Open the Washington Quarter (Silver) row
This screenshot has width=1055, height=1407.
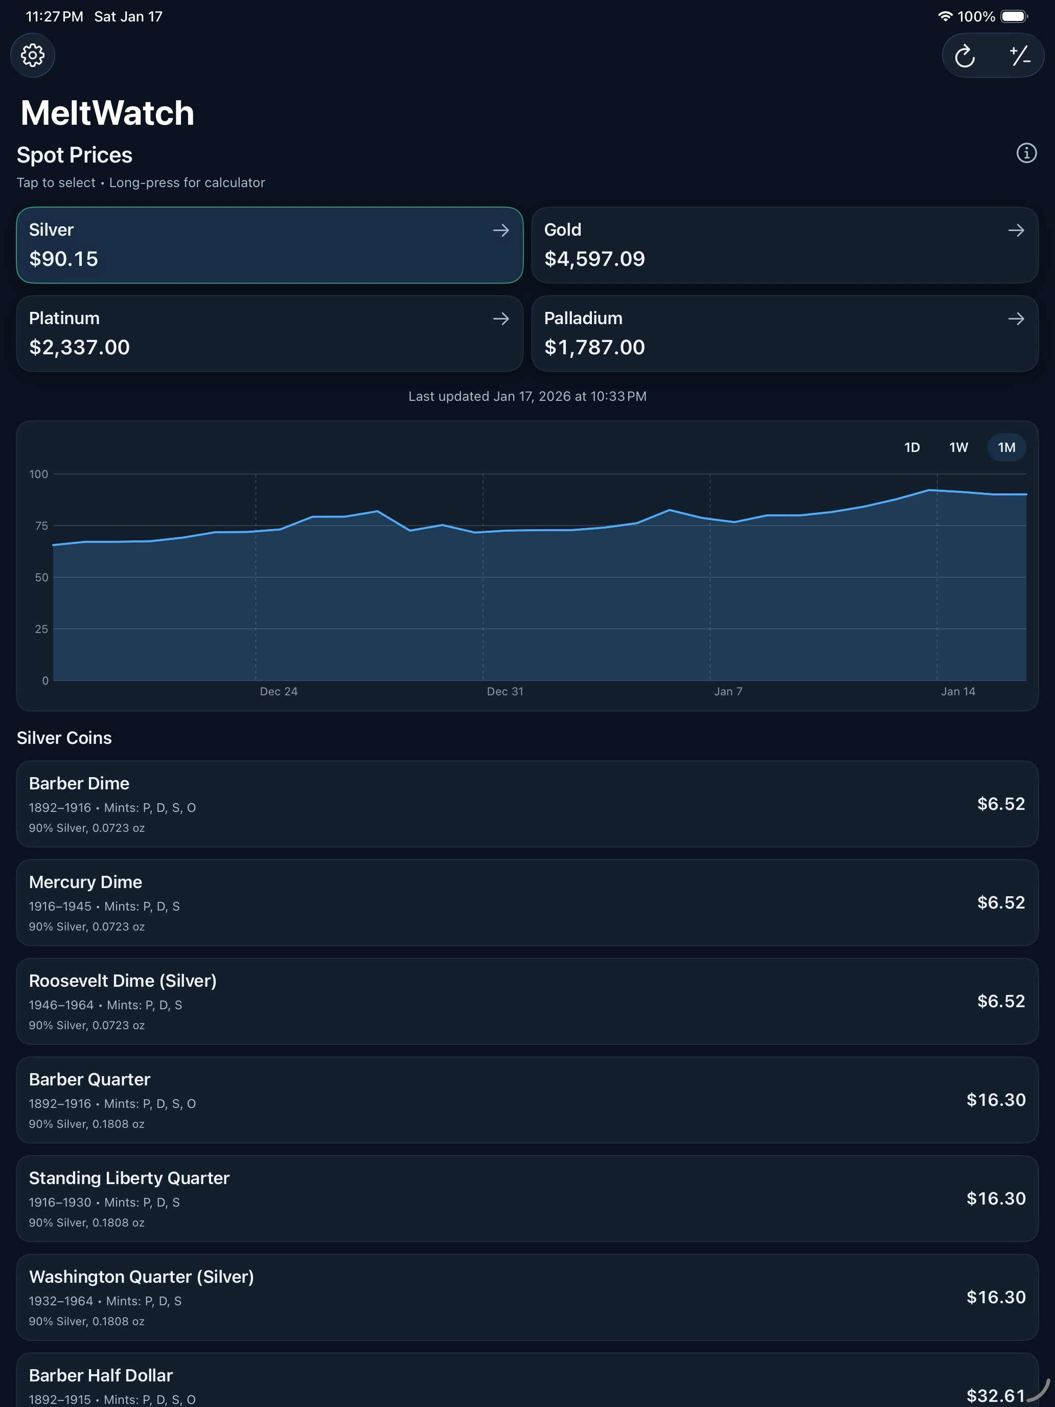[x=527, y=1297]
